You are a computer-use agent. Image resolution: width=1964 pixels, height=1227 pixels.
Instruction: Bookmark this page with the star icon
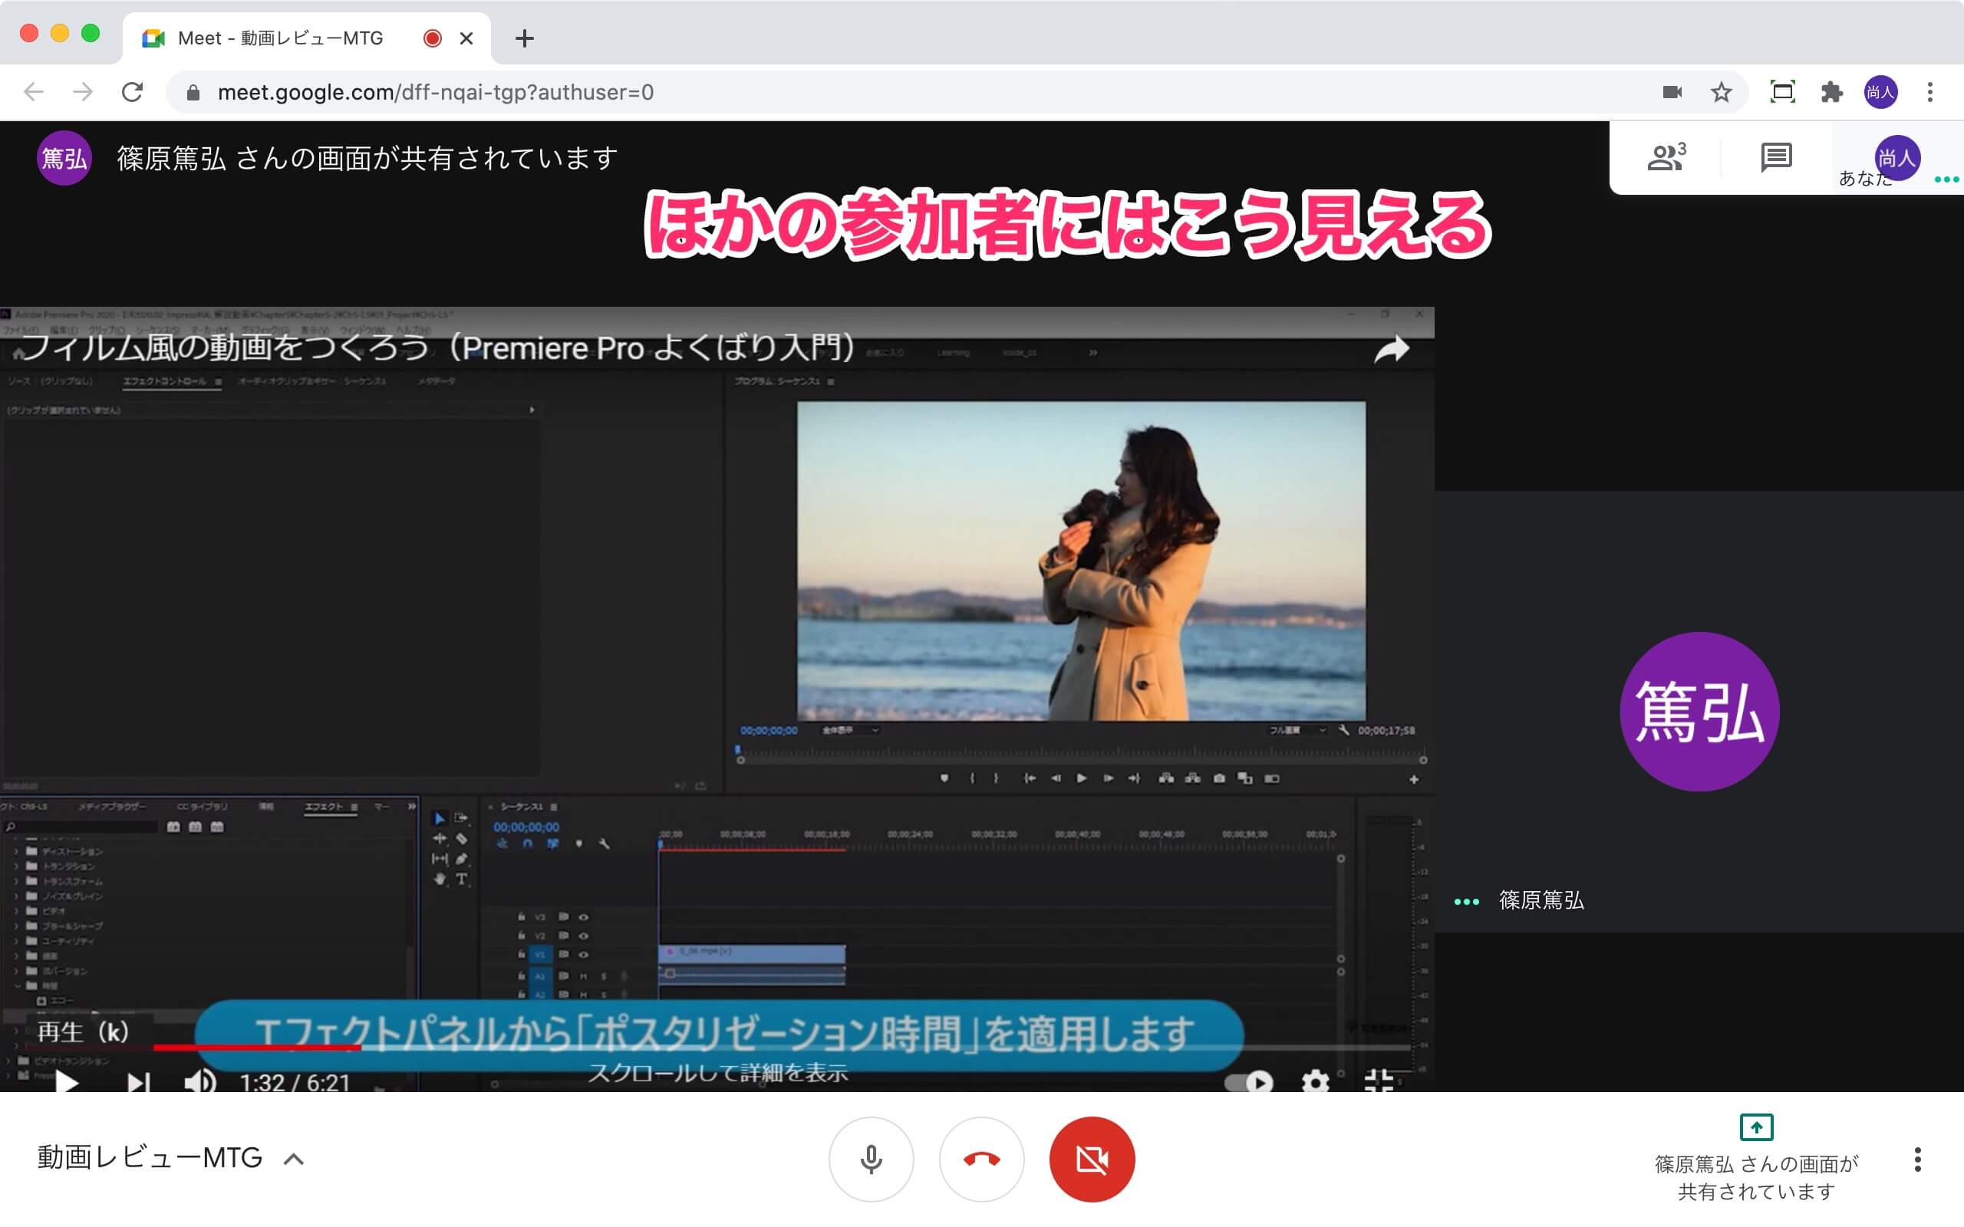(x=1722, y=93)
